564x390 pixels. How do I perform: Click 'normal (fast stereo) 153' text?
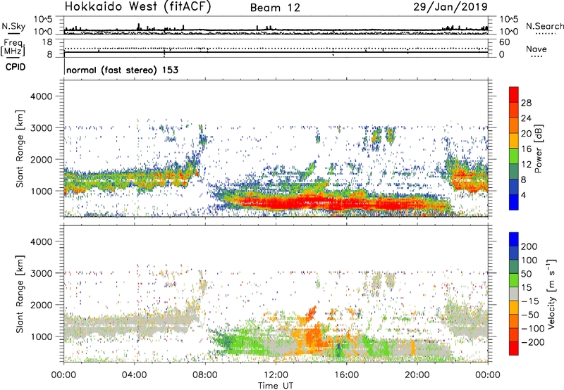(122, 70)
